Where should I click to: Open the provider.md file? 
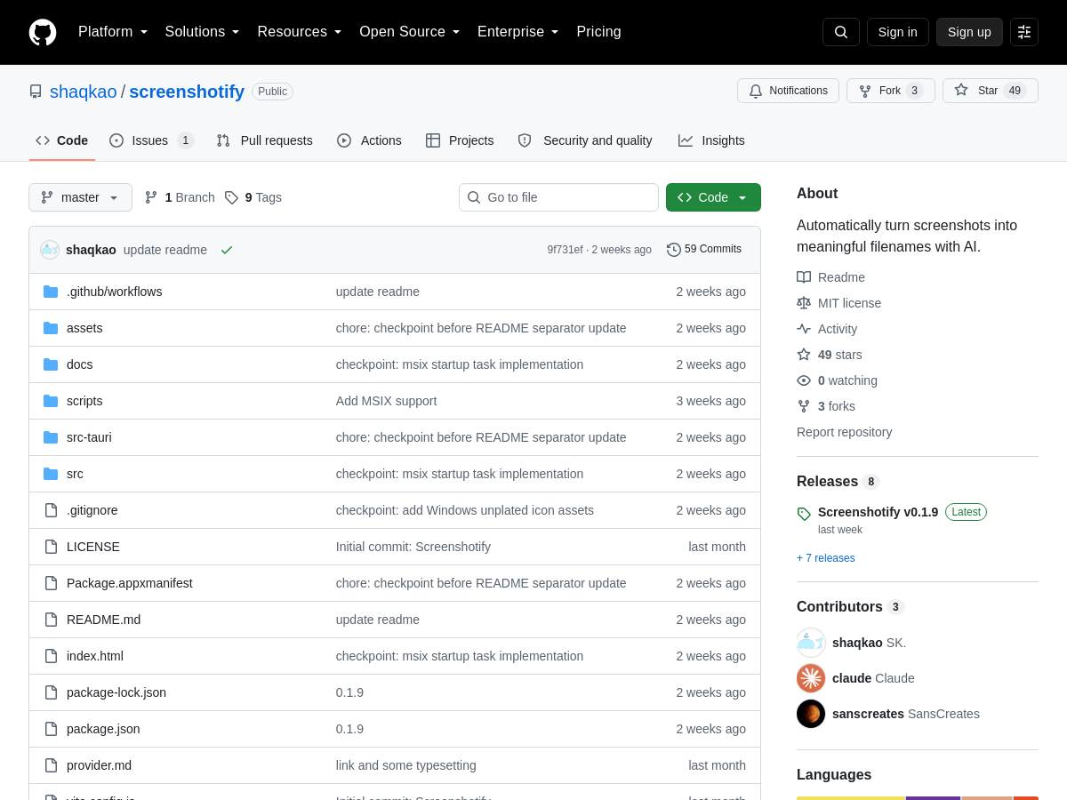tap(99, 765)
